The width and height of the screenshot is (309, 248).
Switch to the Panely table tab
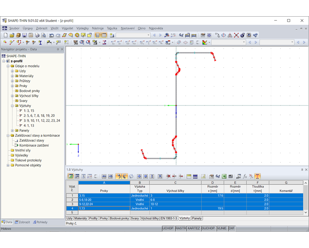tap(197, 218)
